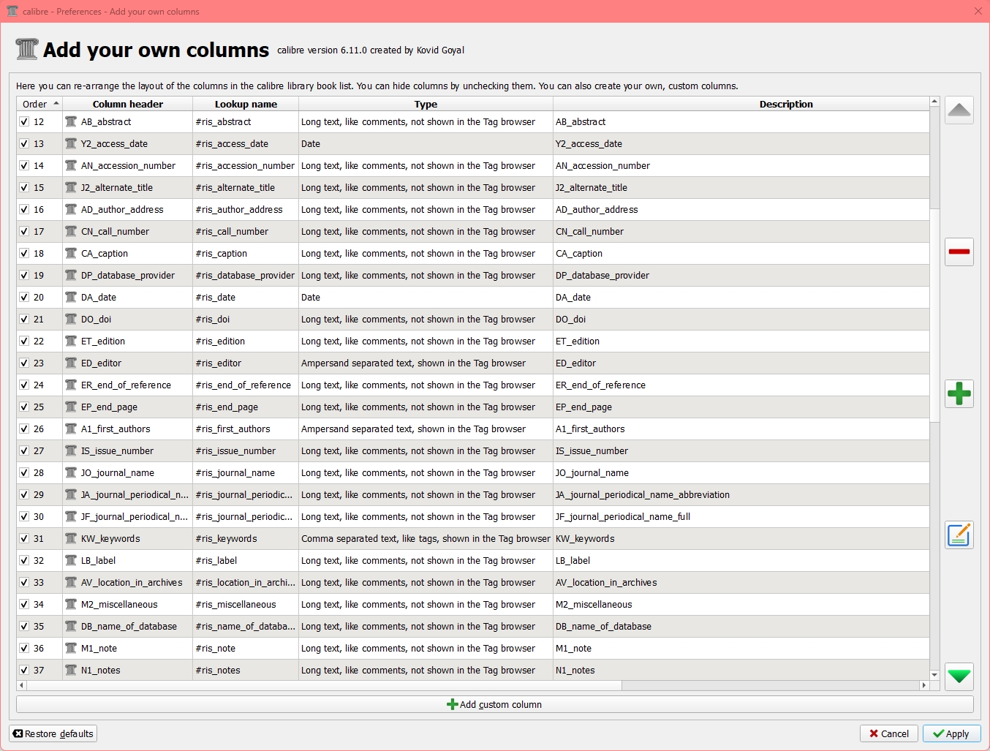Click the horizontal scrollbar left arrow
990x751 pixels.
click(21, 685)
